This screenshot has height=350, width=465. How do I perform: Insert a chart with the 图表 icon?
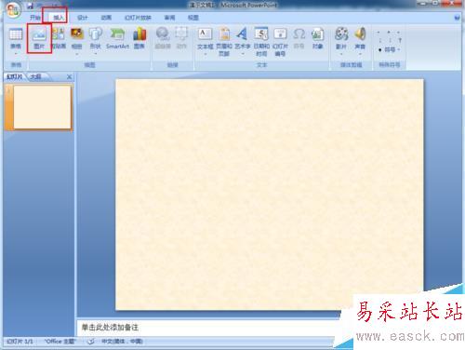139,39
